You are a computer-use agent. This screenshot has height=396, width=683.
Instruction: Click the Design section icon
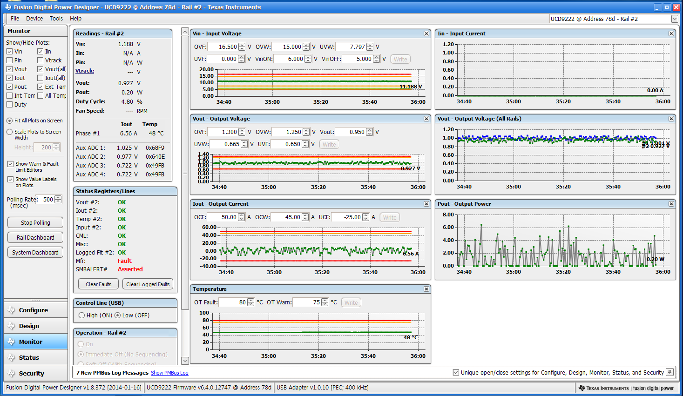pos(11,326)
